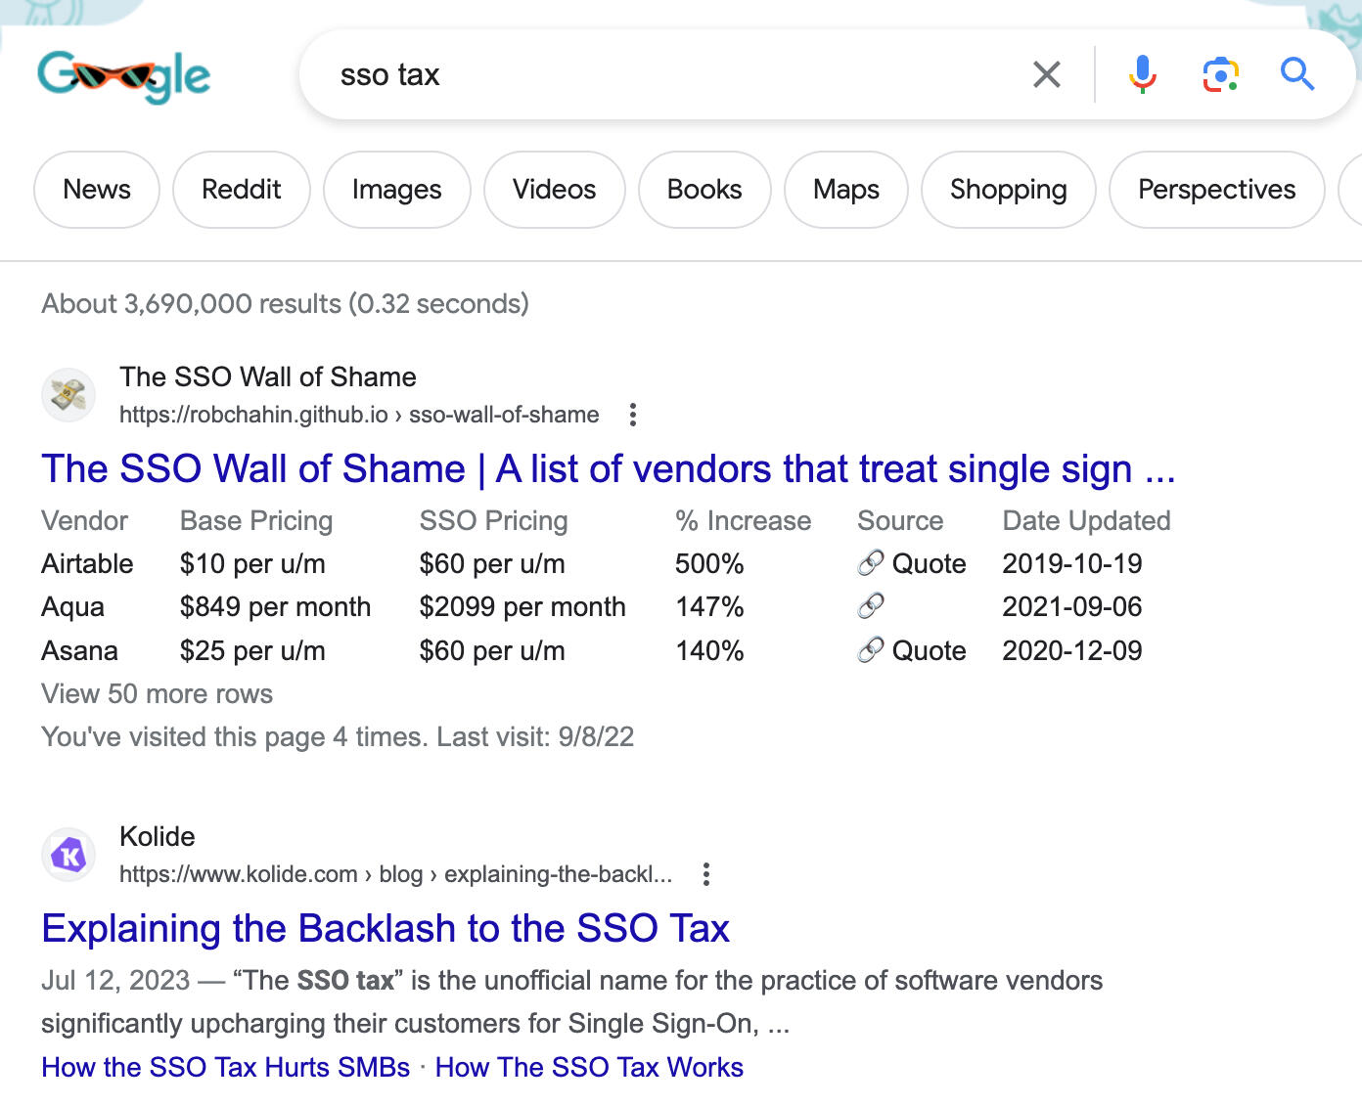
Task: Expand 'View 50 more rows' in the table
Action: pyautogui.click(x=157, y=693)
